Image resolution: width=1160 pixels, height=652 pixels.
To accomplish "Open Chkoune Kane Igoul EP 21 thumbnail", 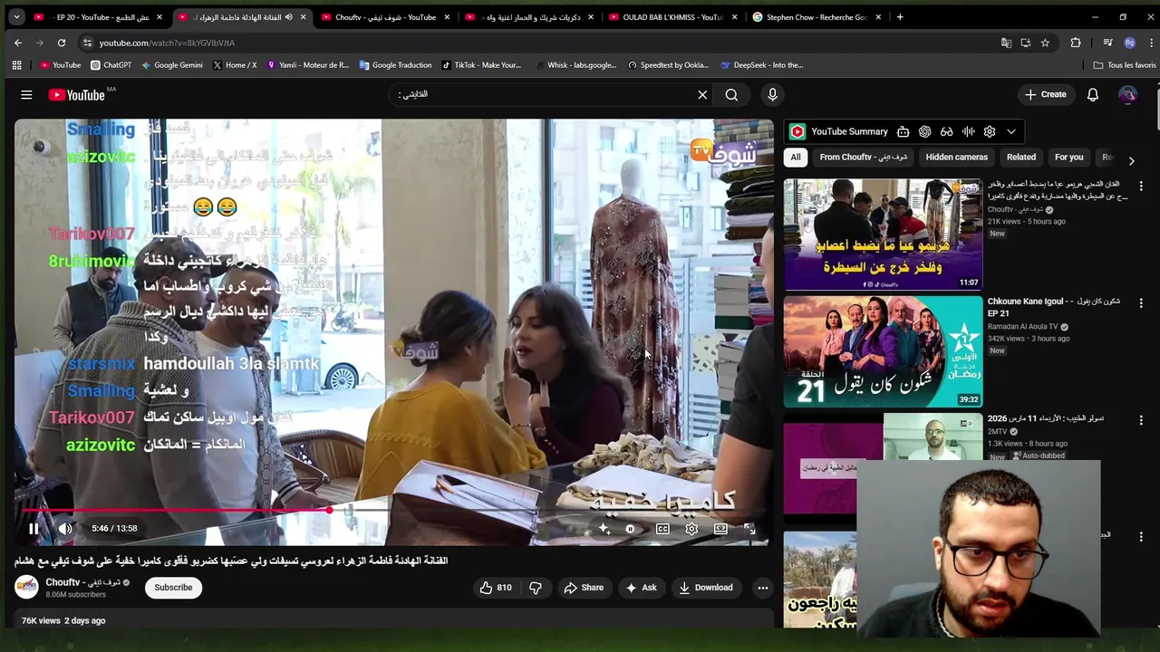I will (x=883, y=351).
